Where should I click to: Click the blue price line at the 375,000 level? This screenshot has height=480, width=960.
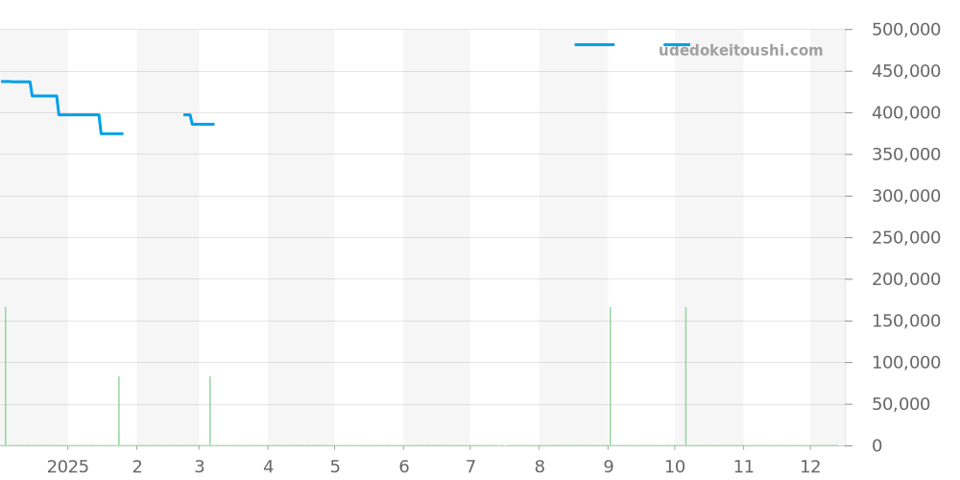[111, 133]
